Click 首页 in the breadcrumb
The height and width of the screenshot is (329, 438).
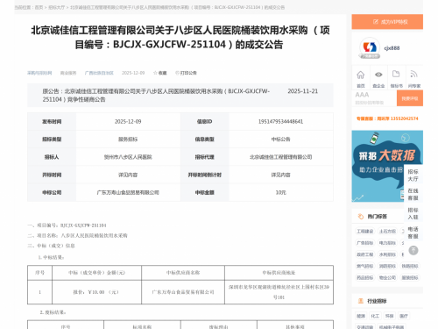[x=39, y=7]
